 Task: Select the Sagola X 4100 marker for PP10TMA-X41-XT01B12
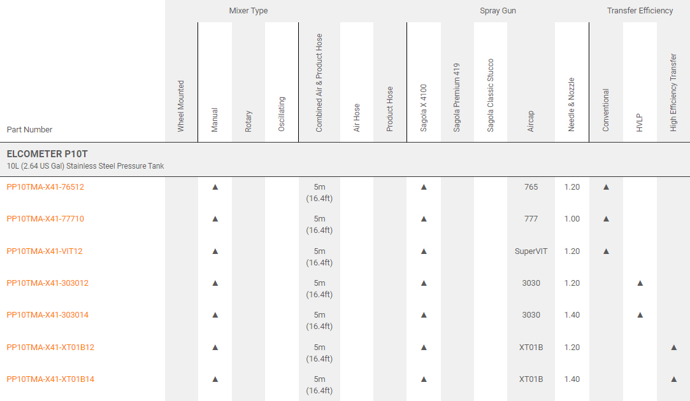(424, 348)
